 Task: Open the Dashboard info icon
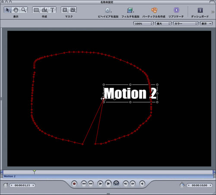tap(200, 10)
